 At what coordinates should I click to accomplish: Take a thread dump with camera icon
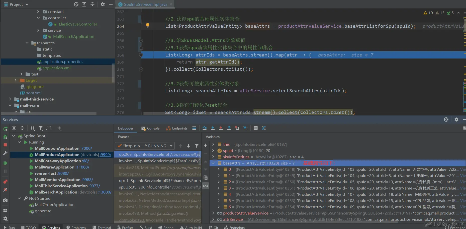pyautogui.click(x=5, y=200)
